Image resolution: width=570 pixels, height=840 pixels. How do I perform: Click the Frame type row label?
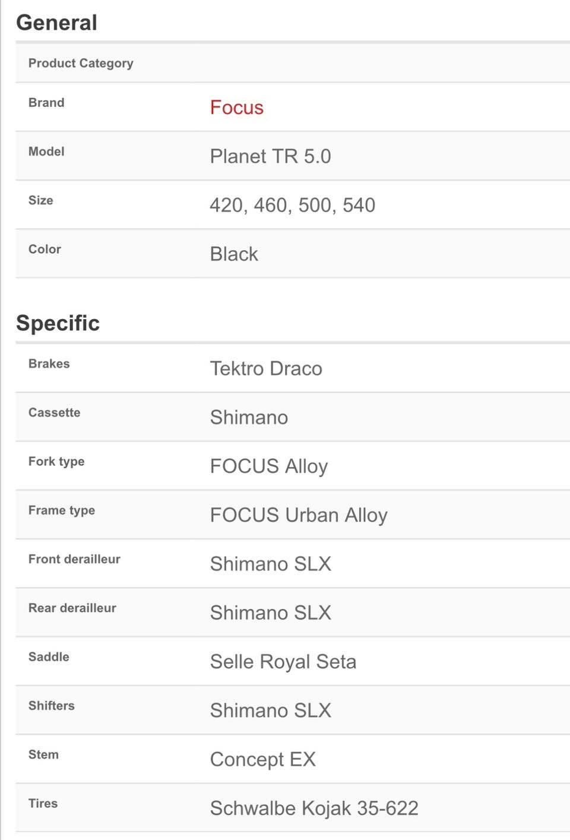62,510
